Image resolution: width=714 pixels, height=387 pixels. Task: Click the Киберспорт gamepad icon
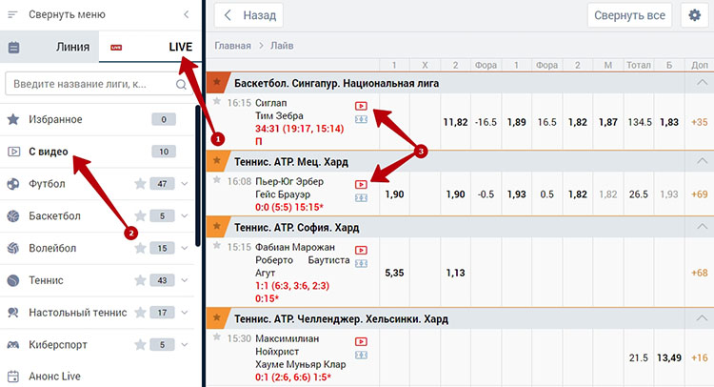pos(13,345)
